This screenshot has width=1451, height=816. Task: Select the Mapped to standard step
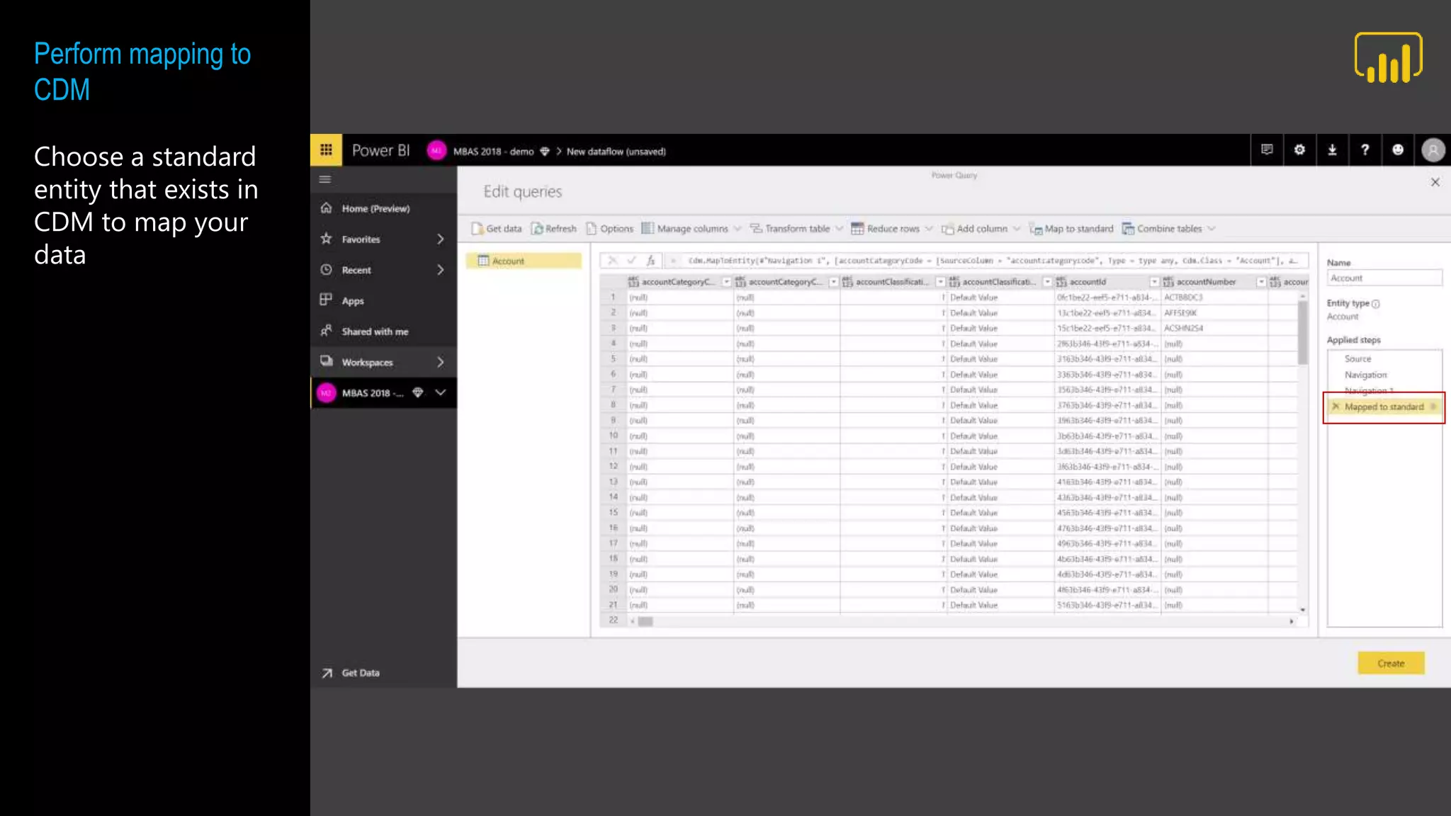(x=1384, y=407)
